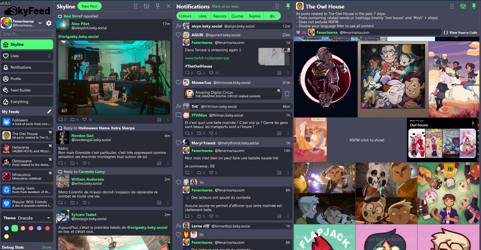The image size is (481, 250).
Task: Open Sylvain Tastet's profile name
Action: coord(84,215)
